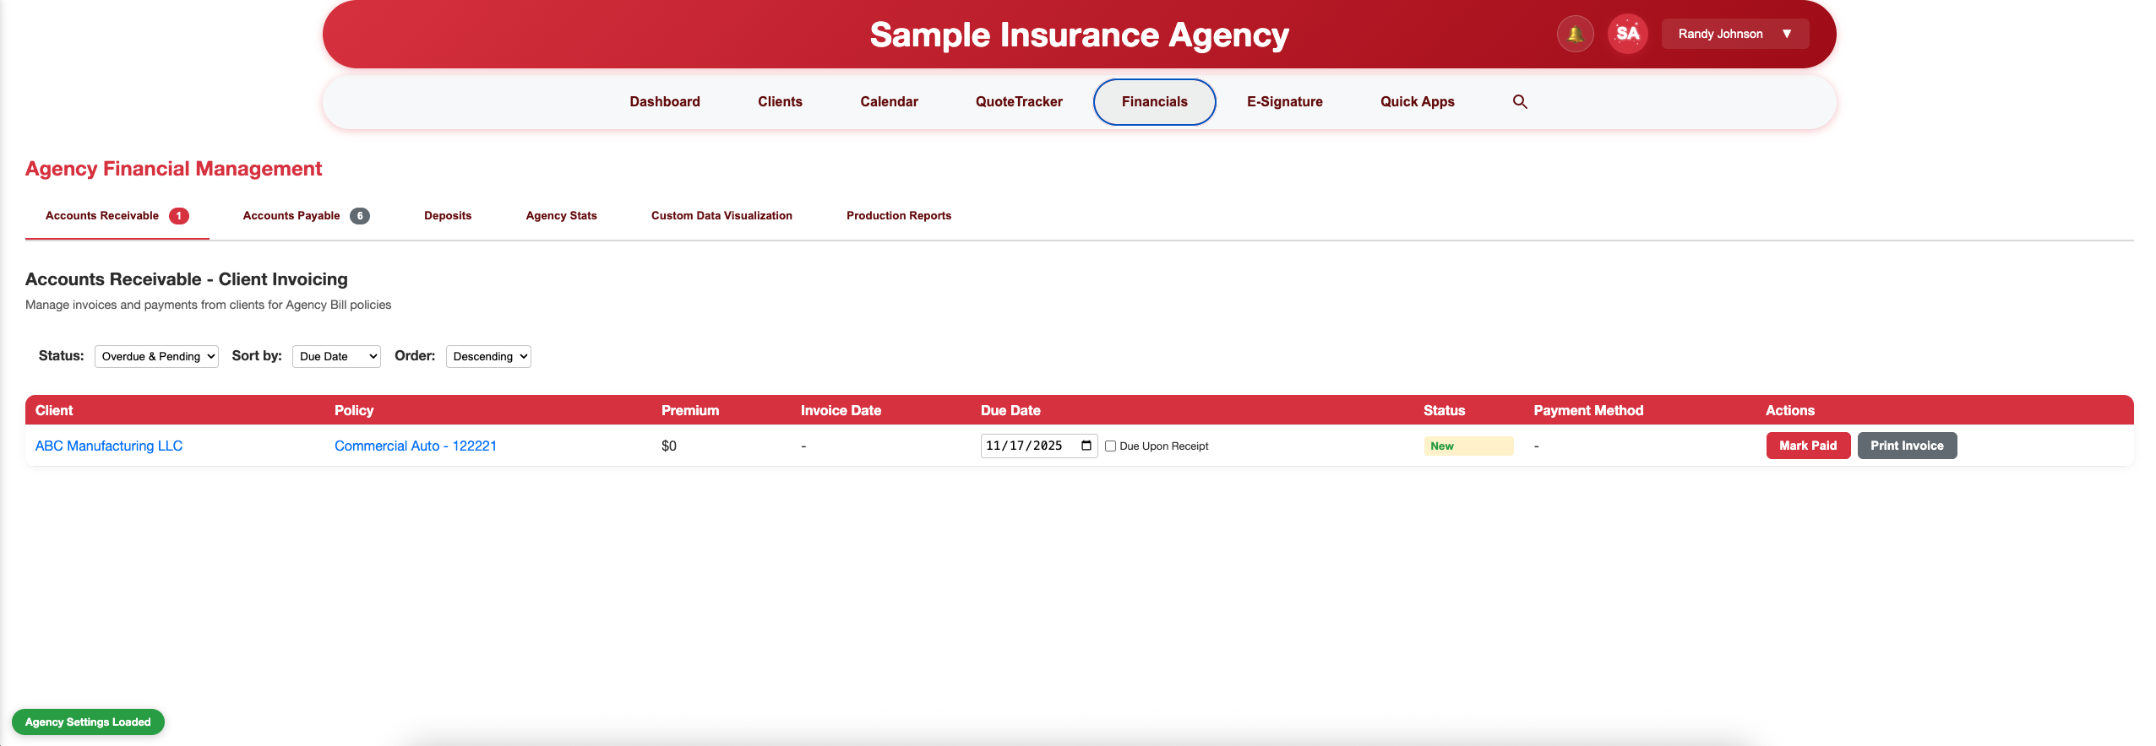Enable the Due Upon Receipt checkbox

coord(1111,446)
